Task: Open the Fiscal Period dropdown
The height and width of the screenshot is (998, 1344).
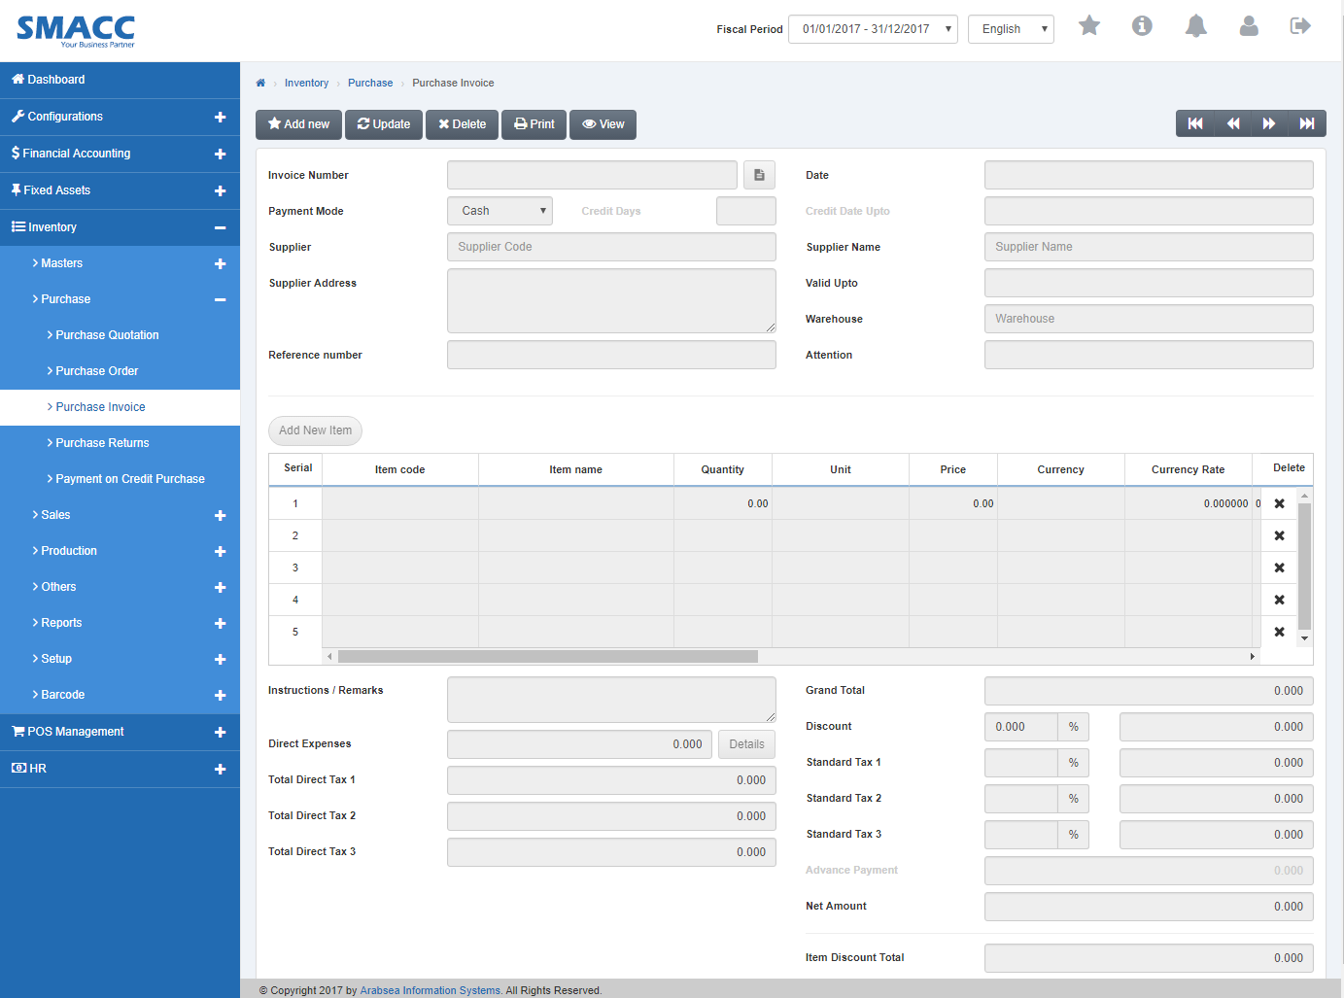Action: click(x=872, y=29)
